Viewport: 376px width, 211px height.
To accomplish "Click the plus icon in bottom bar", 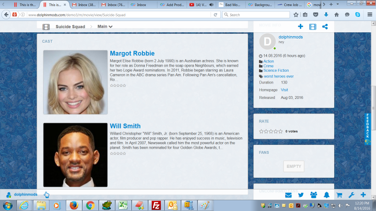I will pyautogui.click(x=363, y=195).
